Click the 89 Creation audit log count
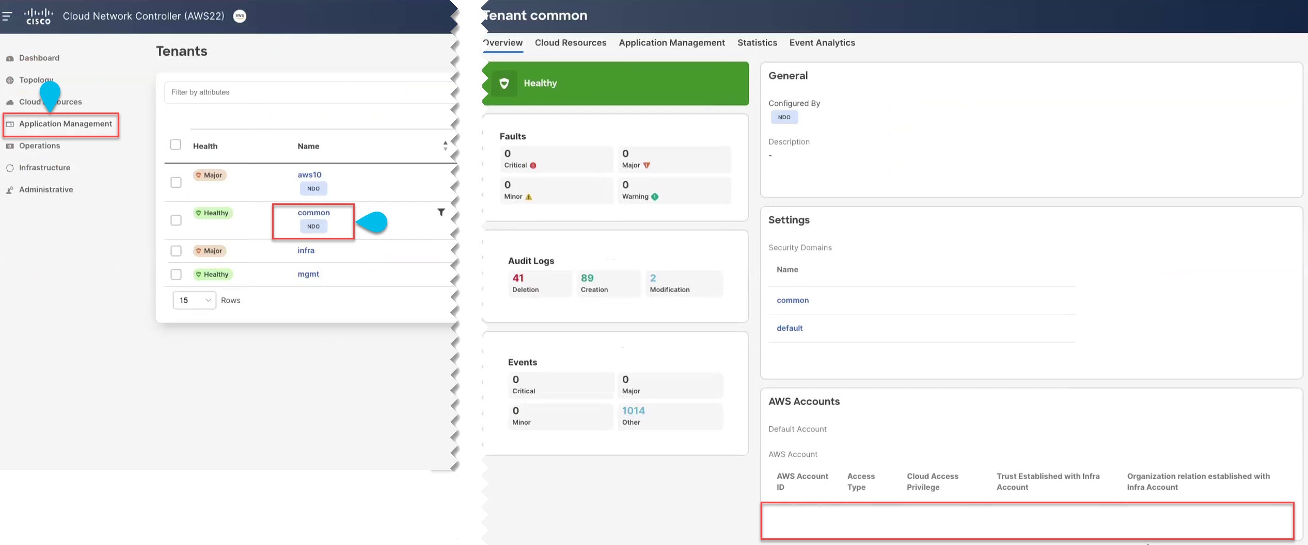The height and width of the screenshot is (545, 1308). click(x=587, y=278)
